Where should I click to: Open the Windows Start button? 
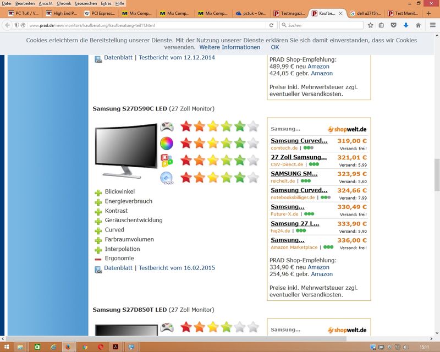[7, 347]
